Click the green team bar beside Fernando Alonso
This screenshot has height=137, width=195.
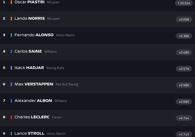[11, 35]
